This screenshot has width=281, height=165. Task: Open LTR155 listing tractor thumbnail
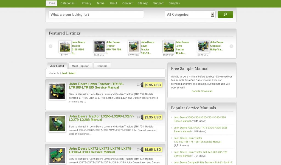[57, 91]
